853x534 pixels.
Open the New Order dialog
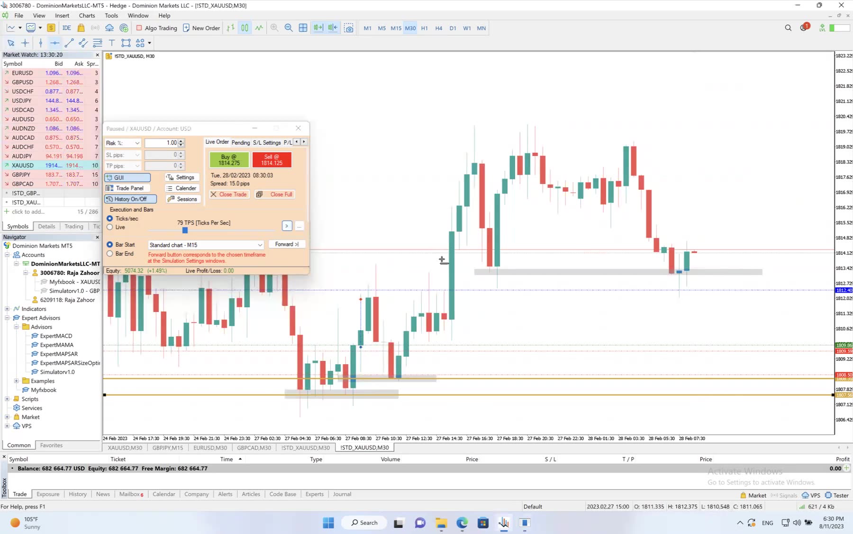[201, 28]
